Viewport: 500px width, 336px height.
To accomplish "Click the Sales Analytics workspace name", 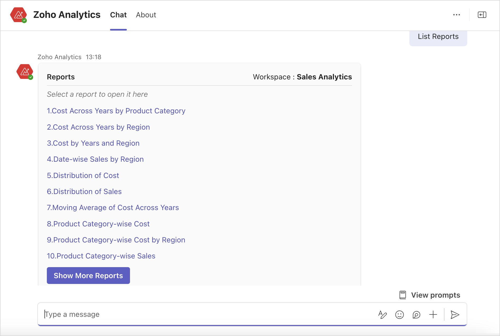I will (x=324, y=77).
